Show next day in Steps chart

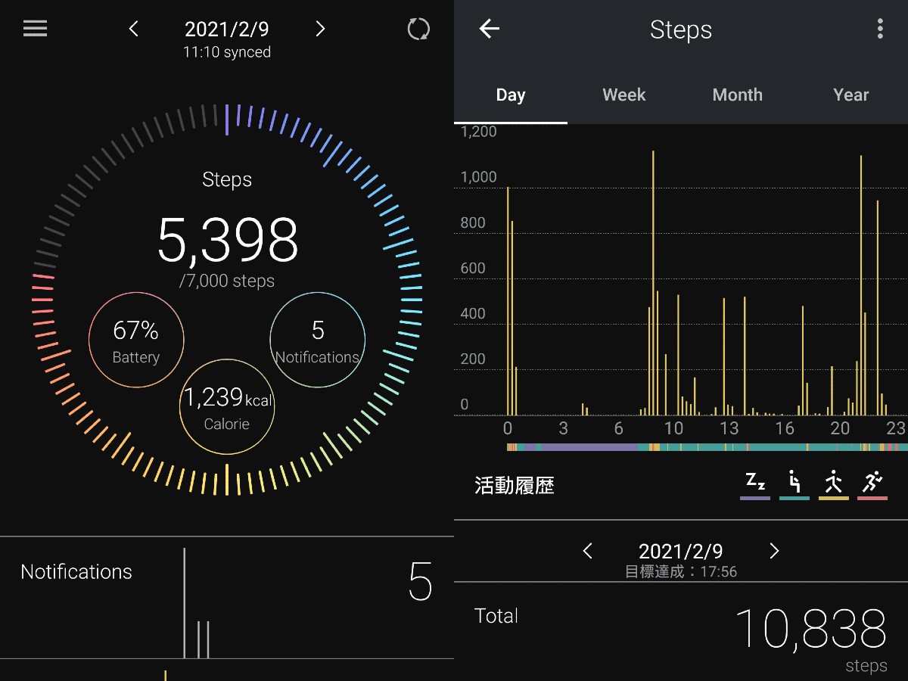(774, 551)
